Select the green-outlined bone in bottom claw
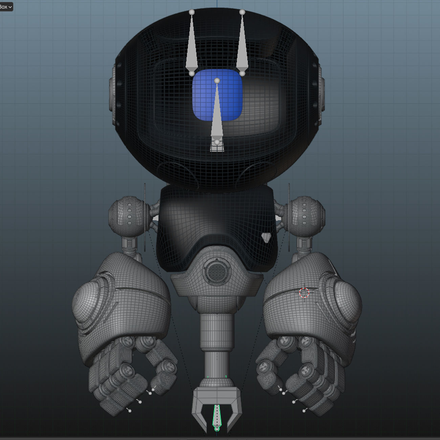 [x=217, y=418]
